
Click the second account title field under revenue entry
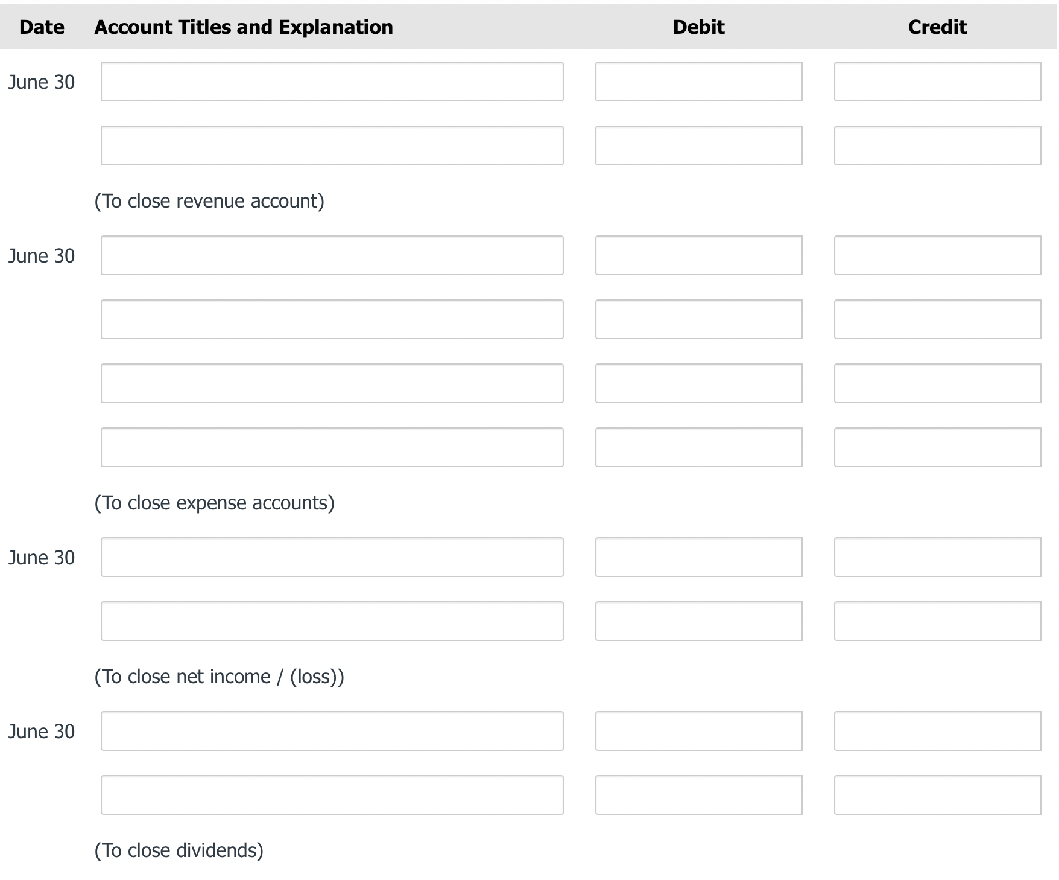coord(332,145)
